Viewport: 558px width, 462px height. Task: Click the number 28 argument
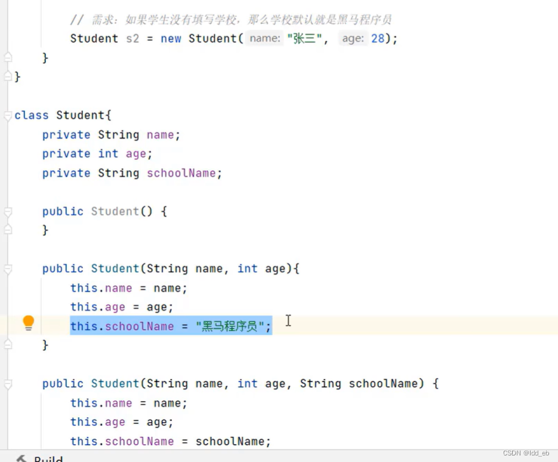378,38
